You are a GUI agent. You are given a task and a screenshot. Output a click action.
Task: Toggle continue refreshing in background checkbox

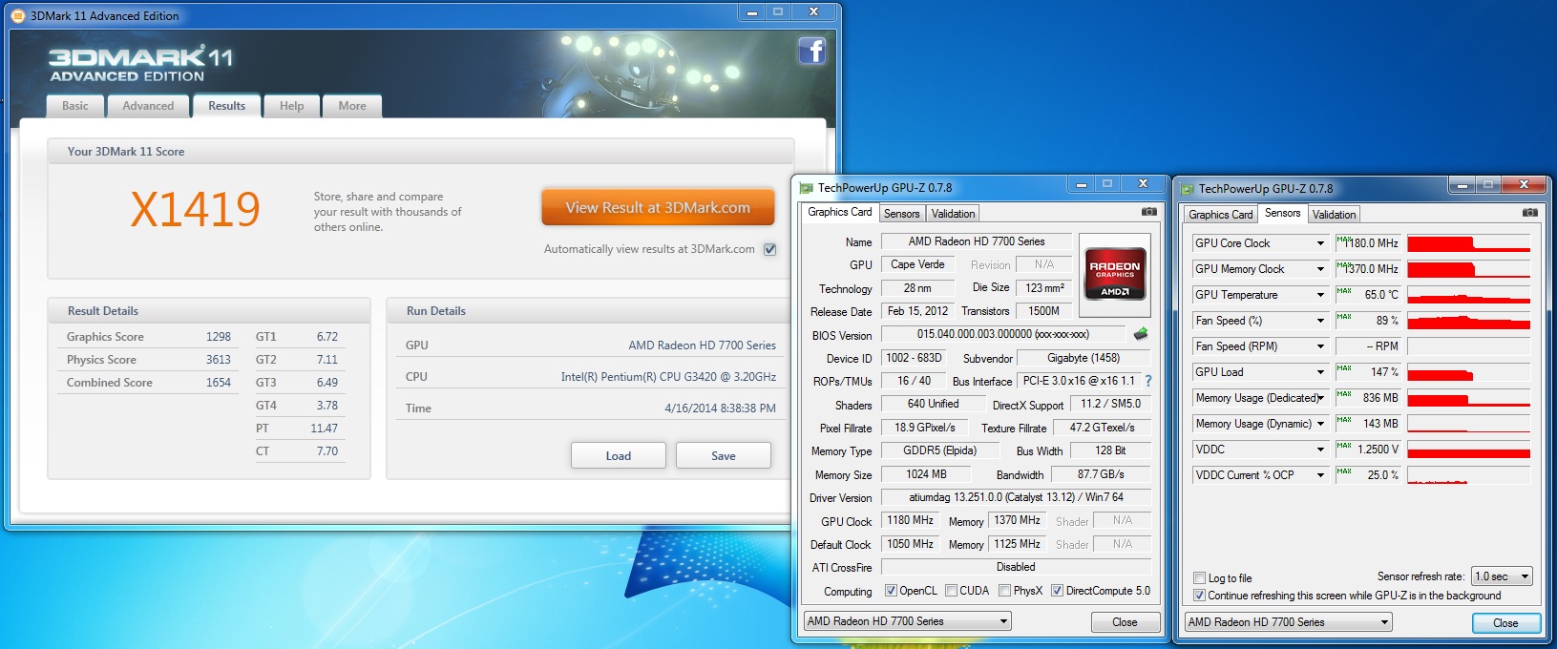pos(1199,596)
